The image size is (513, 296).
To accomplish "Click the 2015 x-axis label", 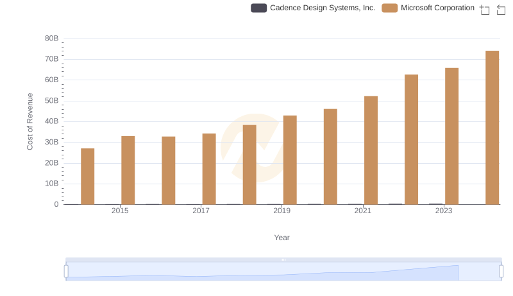I will tap(120, 211).
